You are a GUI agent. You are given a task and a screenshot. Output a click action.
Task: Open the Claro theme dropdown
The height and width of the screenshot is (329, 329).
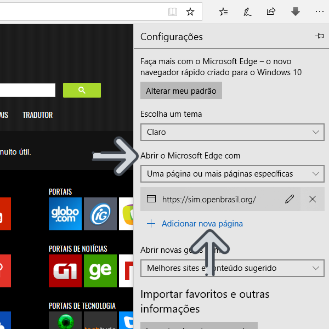point(232,132)
